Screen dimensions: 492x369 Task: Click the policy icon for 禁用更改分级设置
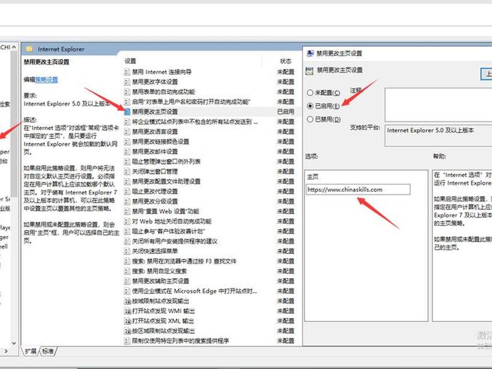tap(127, 202)
